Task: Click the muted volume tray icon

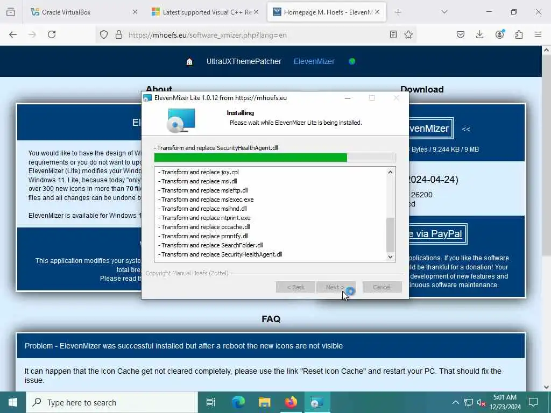Action: pos(481,402)
